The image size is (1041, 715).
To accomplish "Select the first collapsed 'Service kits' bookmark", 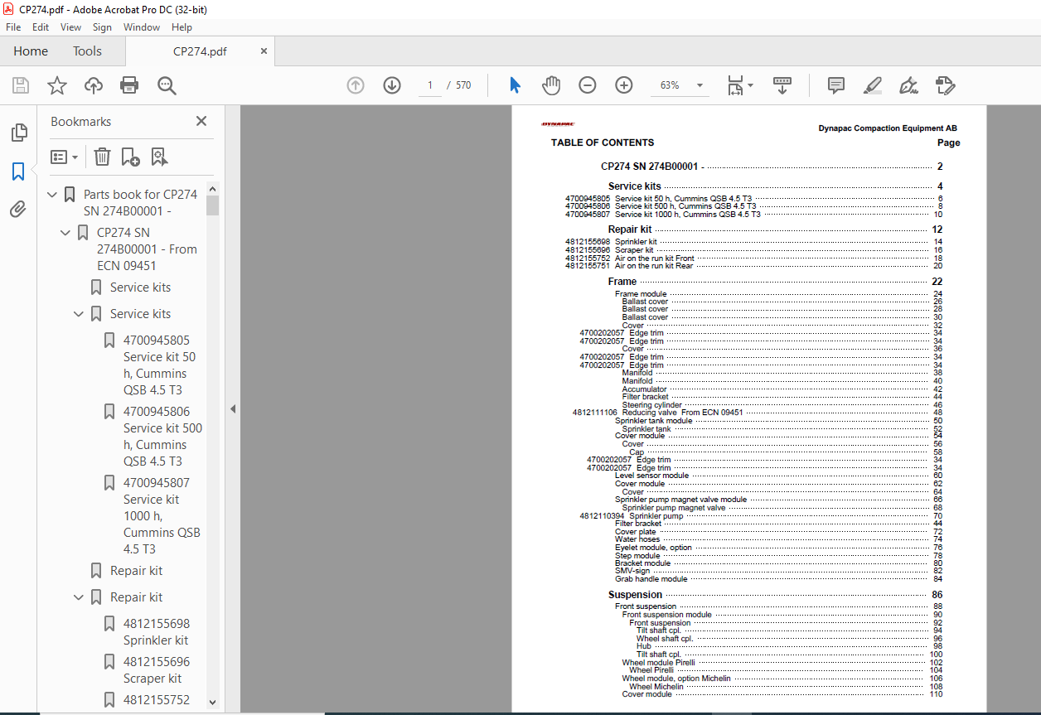I will click(141, 287).
